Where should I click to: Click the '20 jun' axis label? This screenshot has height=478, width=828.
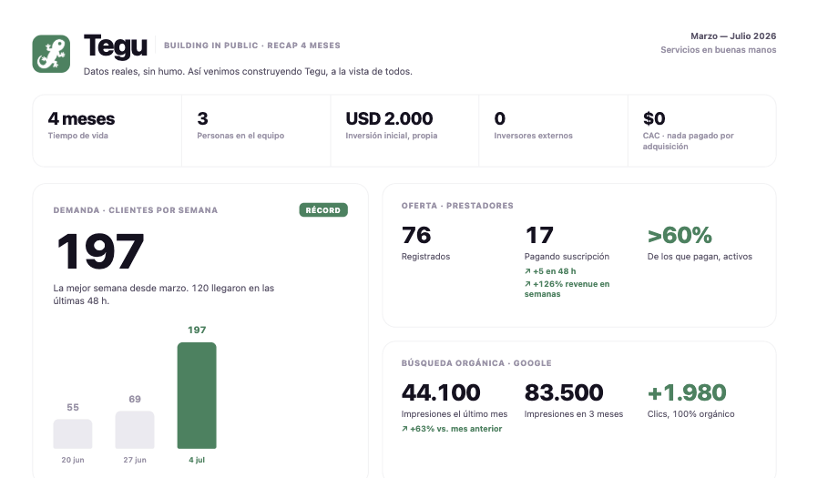click(73, 460)
